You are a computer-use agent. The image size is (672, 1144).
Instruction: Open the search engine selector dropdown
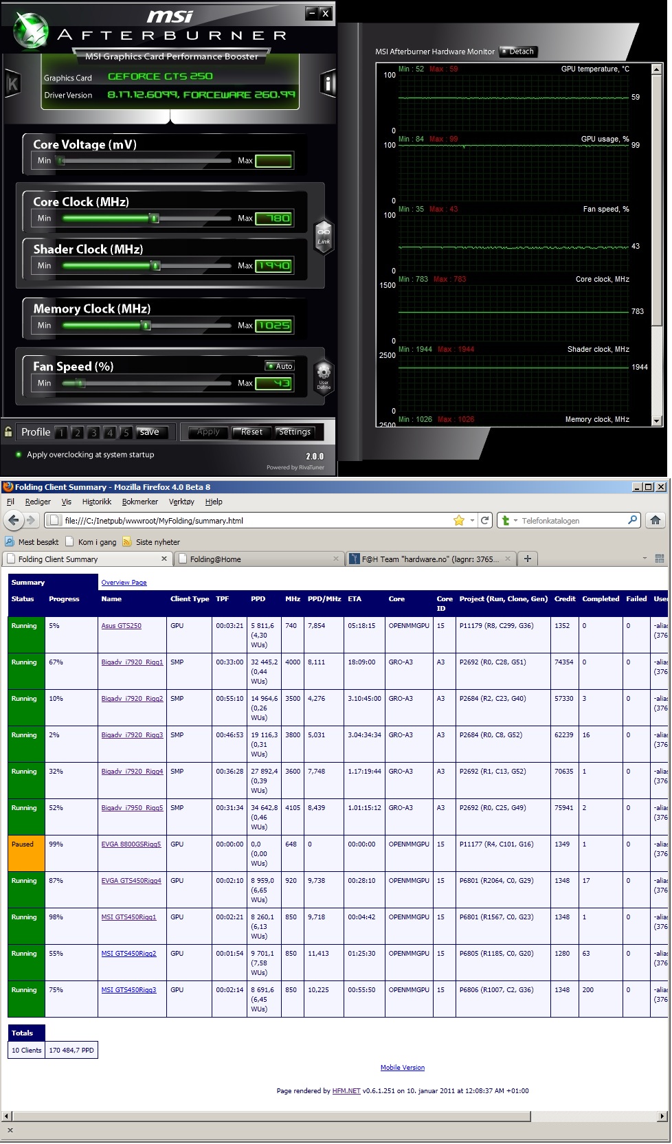pyautogui.click(x=508, y=521)
